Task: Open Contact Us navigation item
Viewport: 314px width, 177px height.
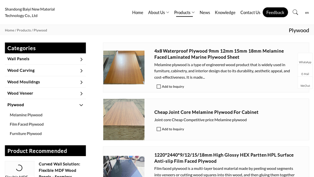Action: [250, 13]
